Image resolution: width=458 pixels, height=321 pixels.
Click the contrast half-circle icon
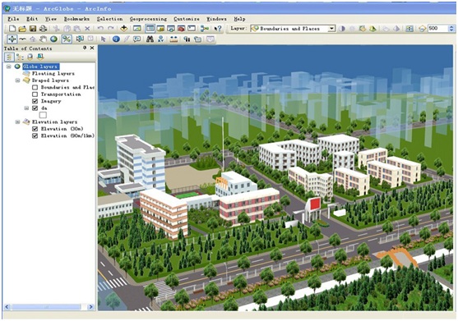point(342,29)
